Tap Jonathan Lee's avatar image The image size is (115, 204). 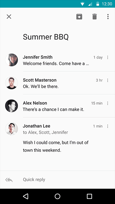click(x=11, y=129)
